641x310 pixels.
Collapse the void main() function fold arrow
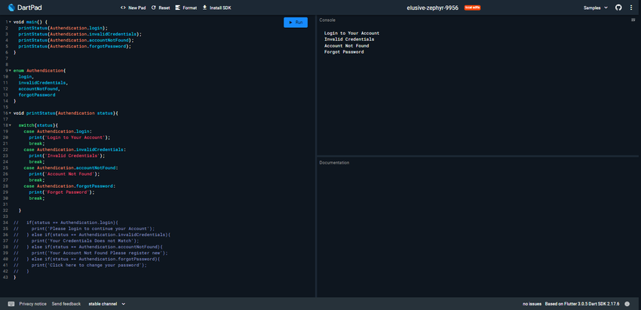tap(10, 22)
